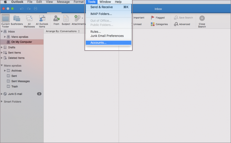Image resolution: width=231 pixels, height=143 pixels.
Task: Collapse the Inbox folder tree
Action: pyautogui.click(x=2, y=31)
